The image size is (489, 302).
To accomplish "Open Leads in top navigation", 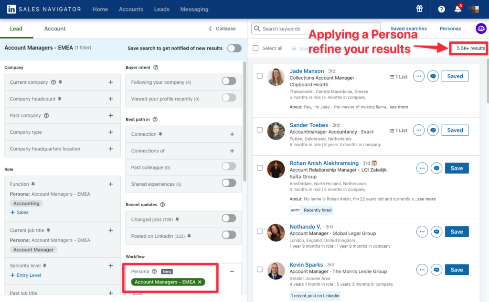I will (x=162, y=10).
